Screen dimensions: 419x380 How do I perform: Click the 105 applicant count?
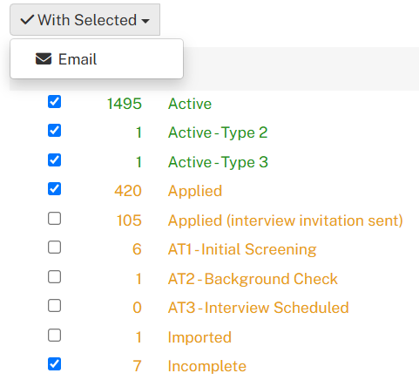click(x=129, y=221)
